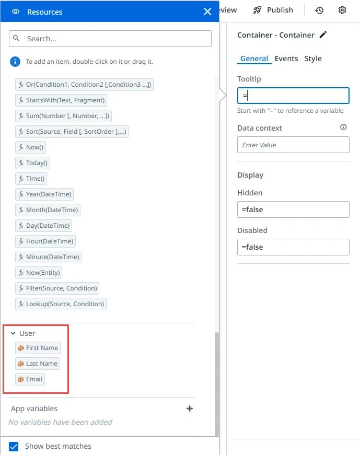Click the Search resources field

(x=110, y=39)
